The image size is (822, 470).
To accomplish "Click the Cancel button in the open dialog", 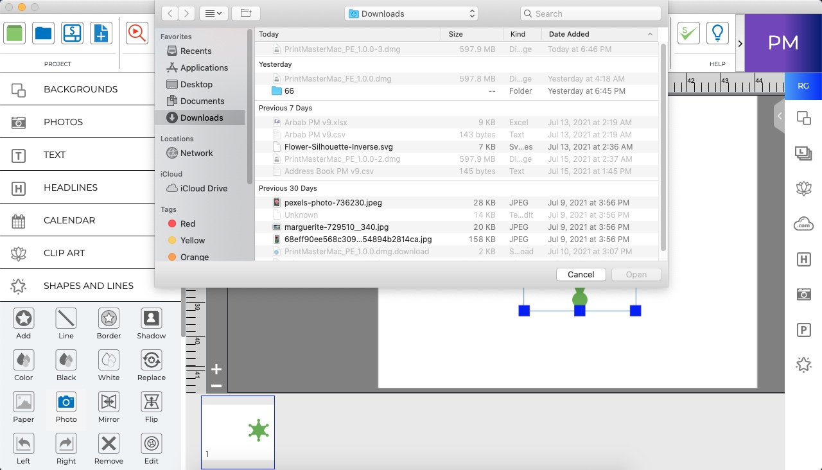I will pyautogui.click(x=580, y=274).
